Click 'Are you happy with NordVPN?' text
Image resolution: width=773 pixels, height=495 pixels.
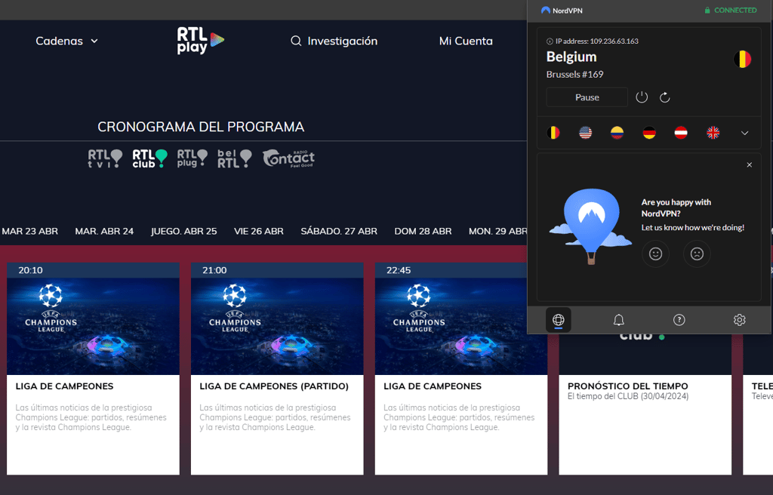pyautogui.click(x=676, y=208)
